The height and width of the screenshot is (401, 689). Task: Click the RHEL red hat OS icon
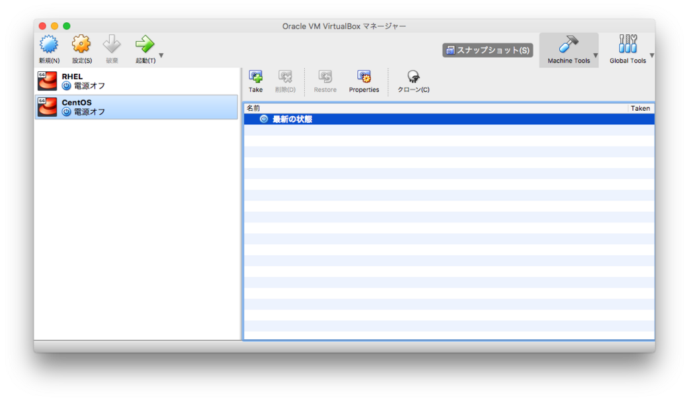tap(47, 81)
